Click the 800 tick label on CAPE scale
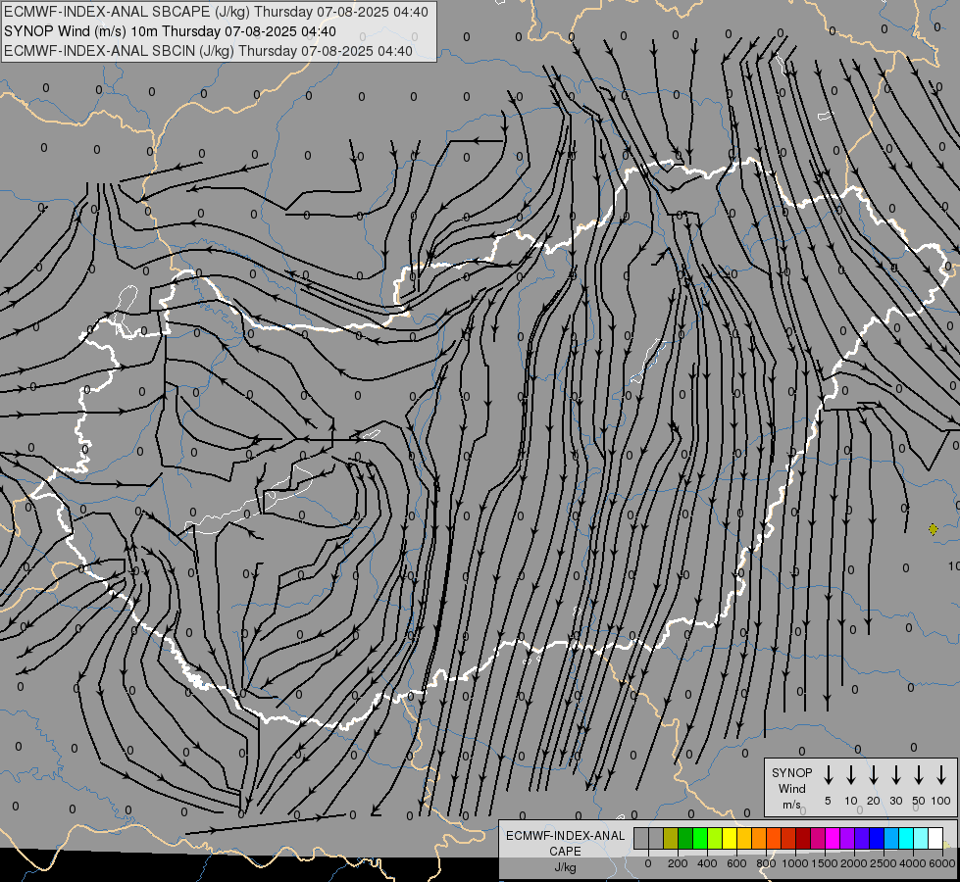 pyautogui.click(x=766, y=863)
